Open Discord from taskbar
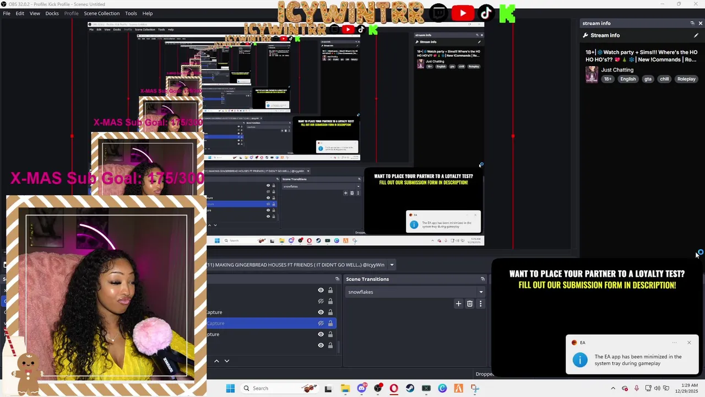This screenshot has height=397, width=705. tap(361, 388)
